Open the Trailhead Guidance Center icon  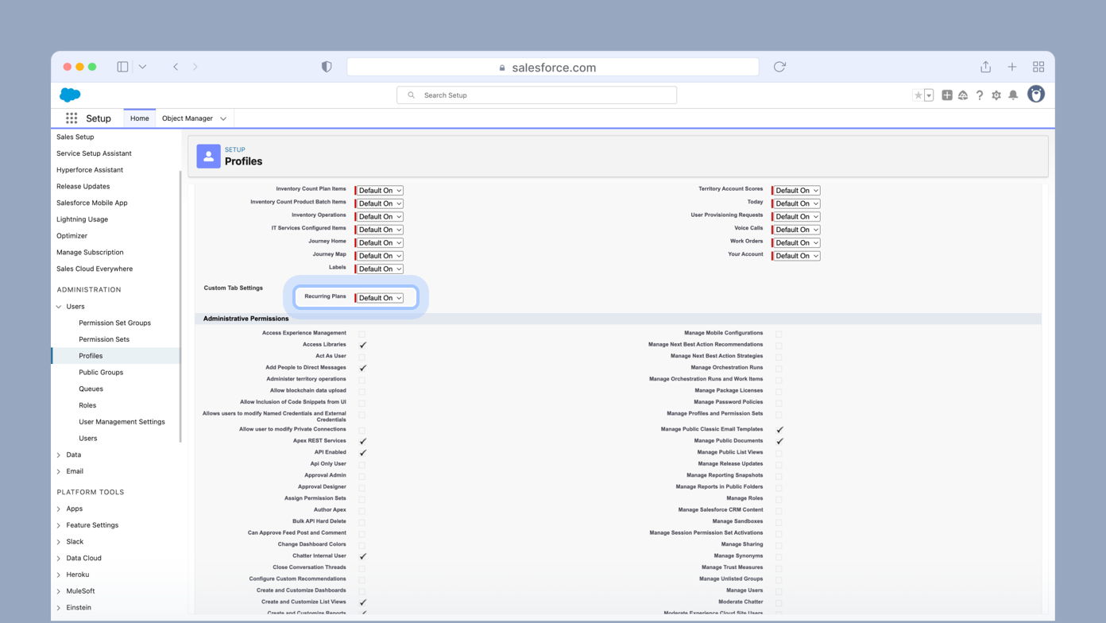963,95
